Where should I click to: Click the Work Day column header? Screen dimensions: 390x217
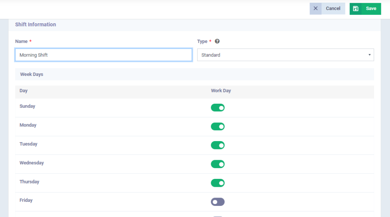pos(221,91)
